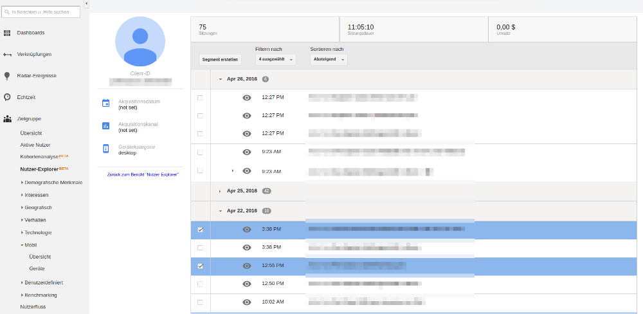Click the eye icon in the unselected 3:38 PM row
The width and height of the screenshot is (643, 314).
tap(246, 248)
